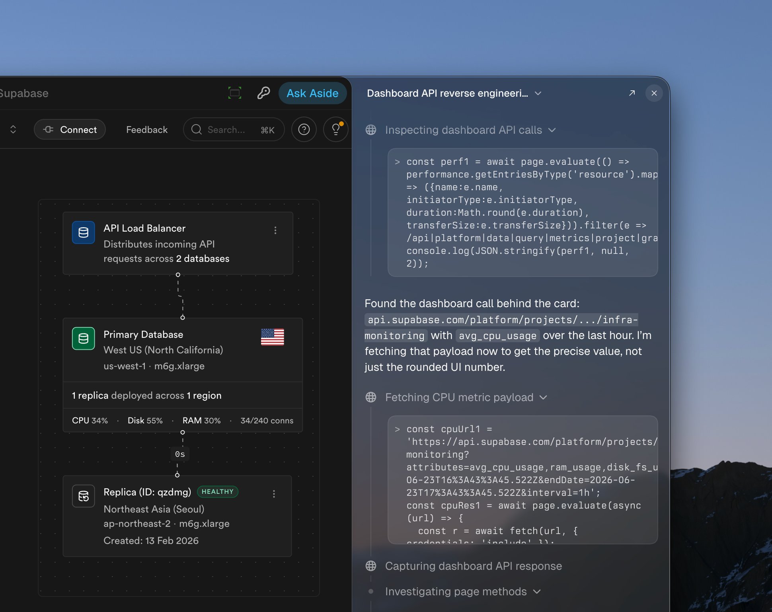Click the US flag on Primary Database
772x612 pixels.
click(273, 337)
